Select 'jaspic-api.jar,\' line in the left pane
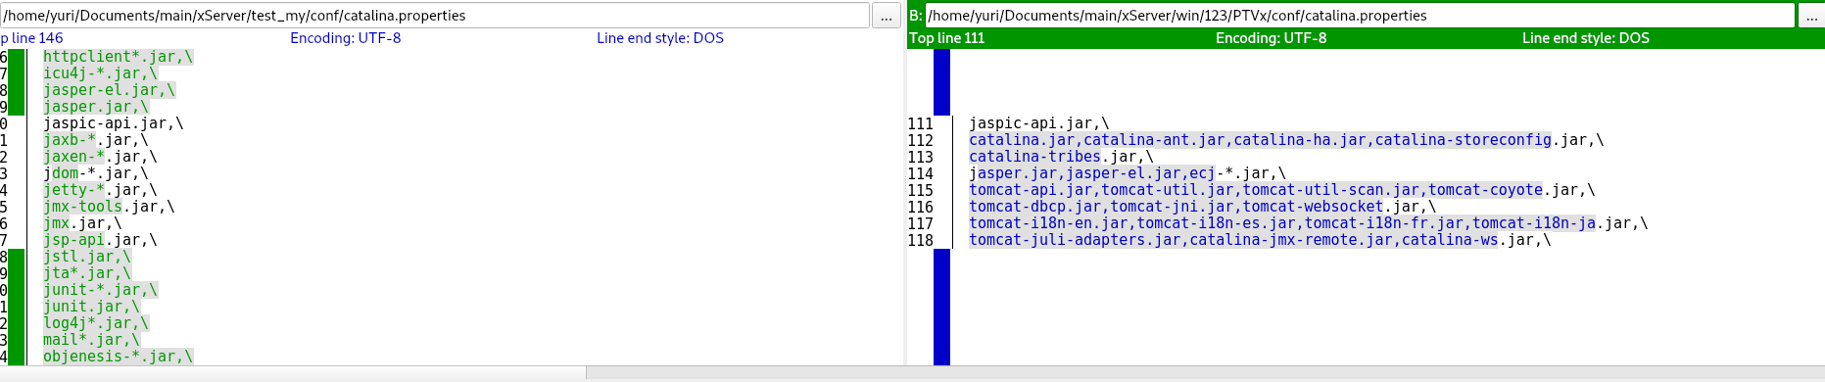 (114, 123)
